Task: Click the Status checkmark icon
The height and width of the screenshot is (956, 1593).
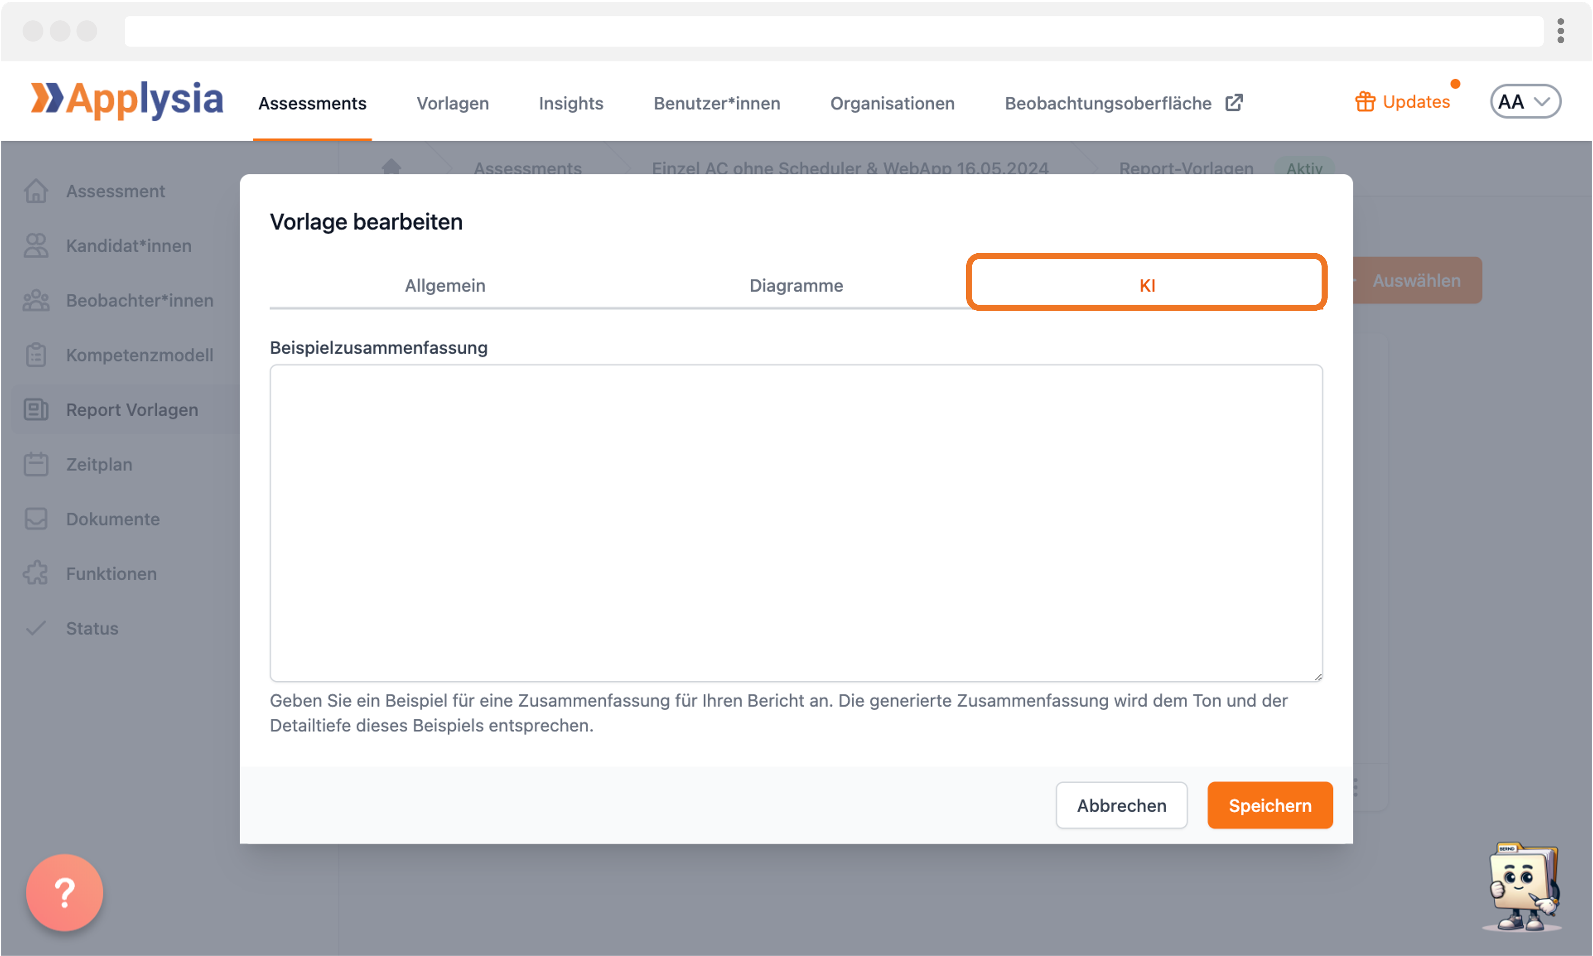Action: [x=36, y=628]
